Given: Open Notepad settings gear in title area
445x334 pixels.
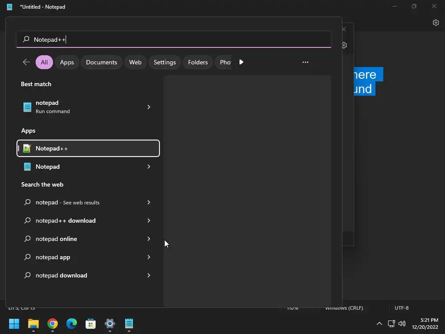Looking at the screenshot, I should pos(435,23).
